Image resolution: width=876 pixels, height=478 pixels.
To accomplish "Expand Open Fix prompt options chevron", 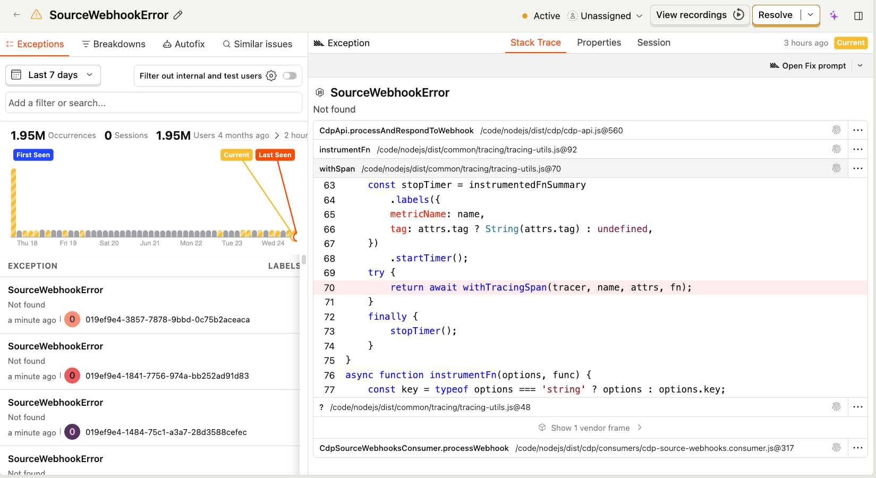I will (x=861, y=66).
